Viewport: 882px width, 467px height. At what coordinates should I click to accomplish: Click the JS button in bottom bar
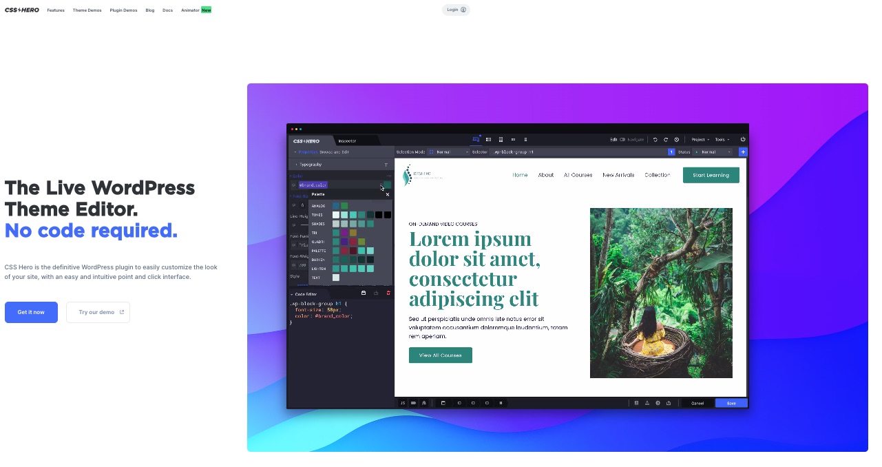pos(403,403)
